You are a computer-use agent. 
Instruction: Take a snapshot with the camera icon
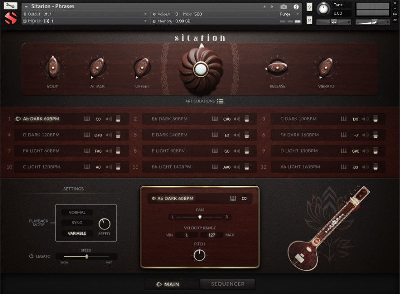[x=283, y=7]
